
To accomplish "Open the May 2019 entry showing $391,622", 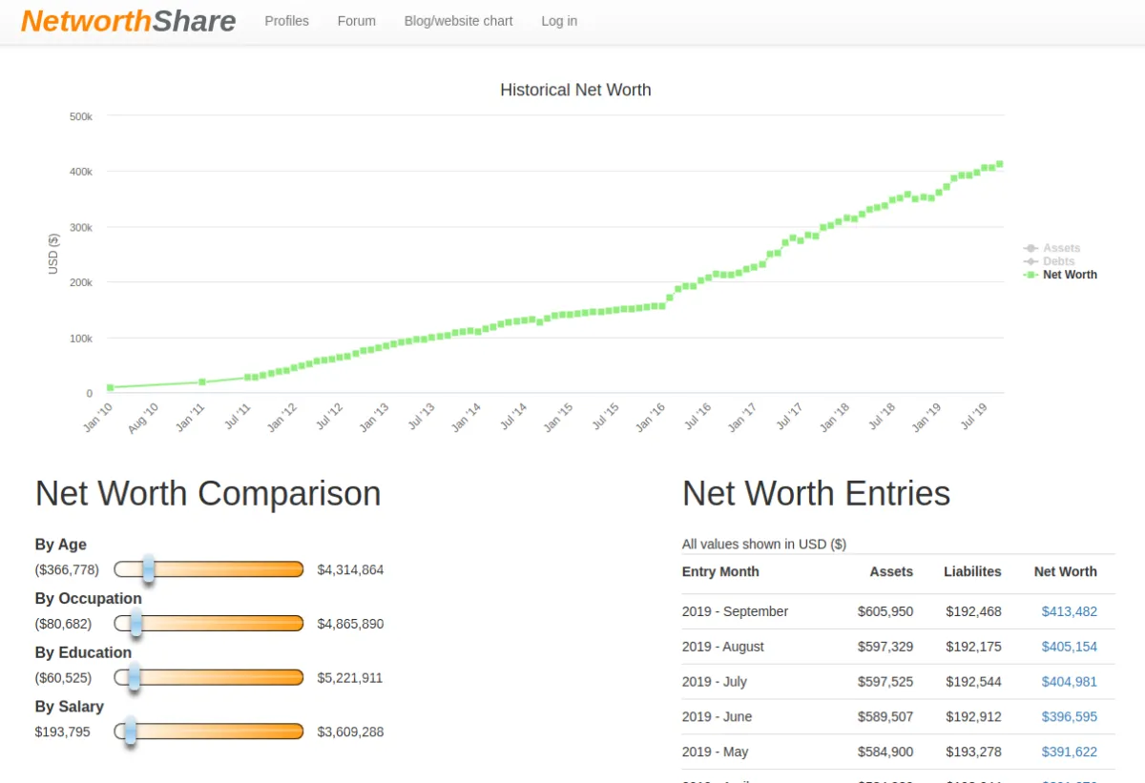I will (x=1070, y=752).
